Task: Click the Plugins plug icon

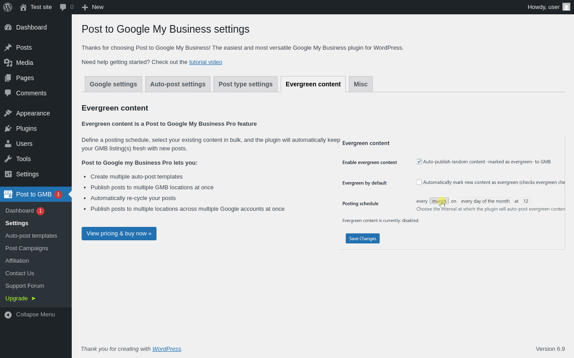Action: click(x=8, y=128)
